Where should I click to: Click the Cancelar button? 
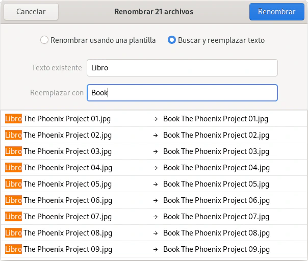tap(31, 12)
